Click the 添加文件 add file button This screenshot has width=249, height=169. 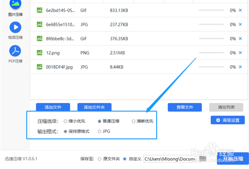(53, 107)
